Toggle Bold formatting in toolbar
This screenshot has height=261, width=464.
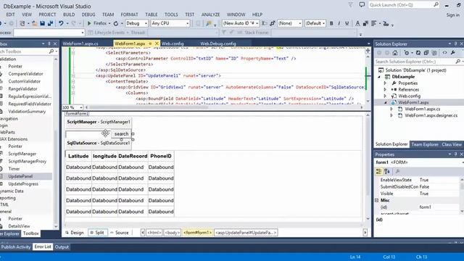pos(331,23)
